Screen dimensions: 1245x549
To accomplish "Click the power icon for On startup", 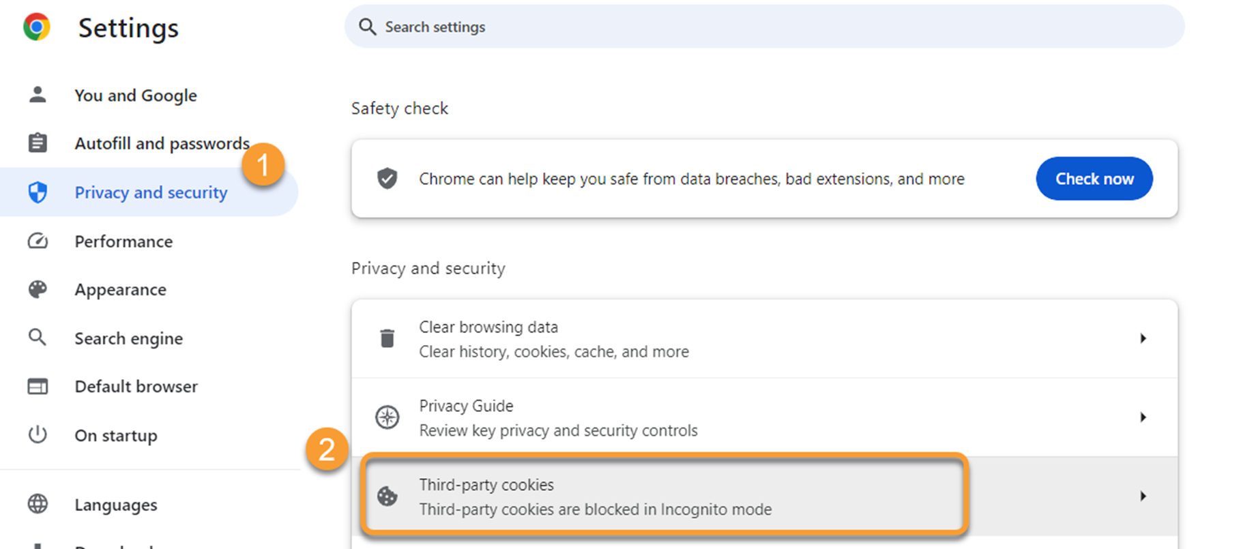I will pos(38,434).
